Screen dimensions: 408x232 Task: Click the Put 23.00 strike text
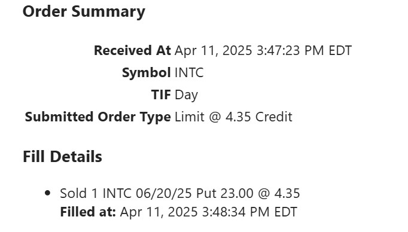pyautogui.click(x=225, y=193)
